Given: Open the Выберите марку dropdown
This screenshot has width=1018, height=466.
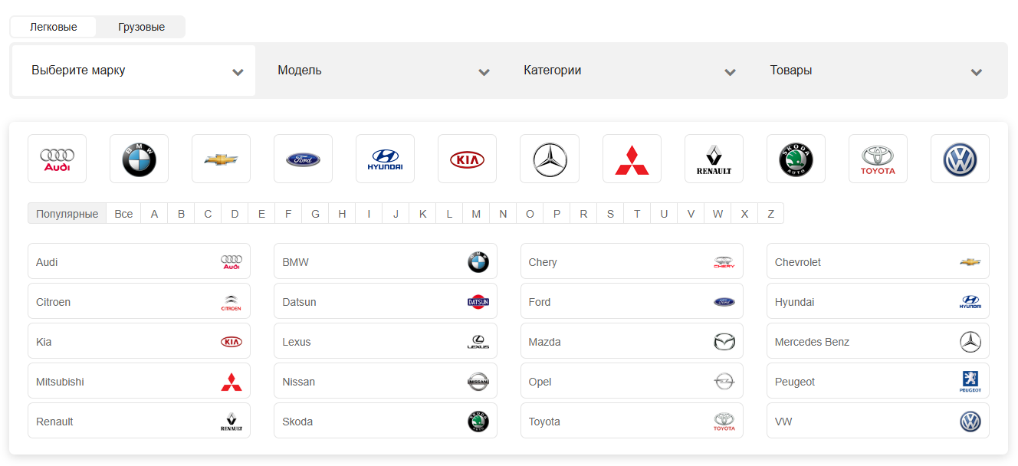Looking at the screenshot, I should coord(133,71).
